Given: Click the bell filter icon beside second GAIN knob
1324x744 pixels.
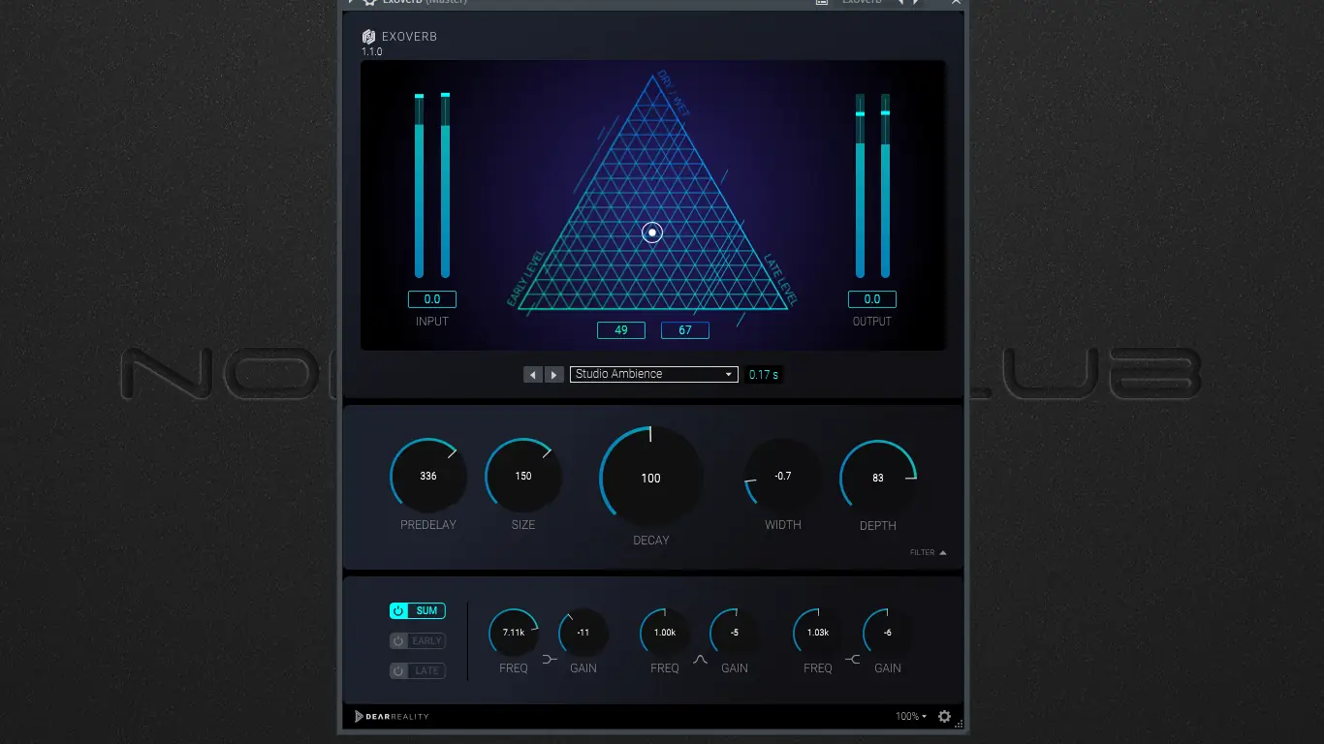Looking at the screenshot, I should point(702,660).
